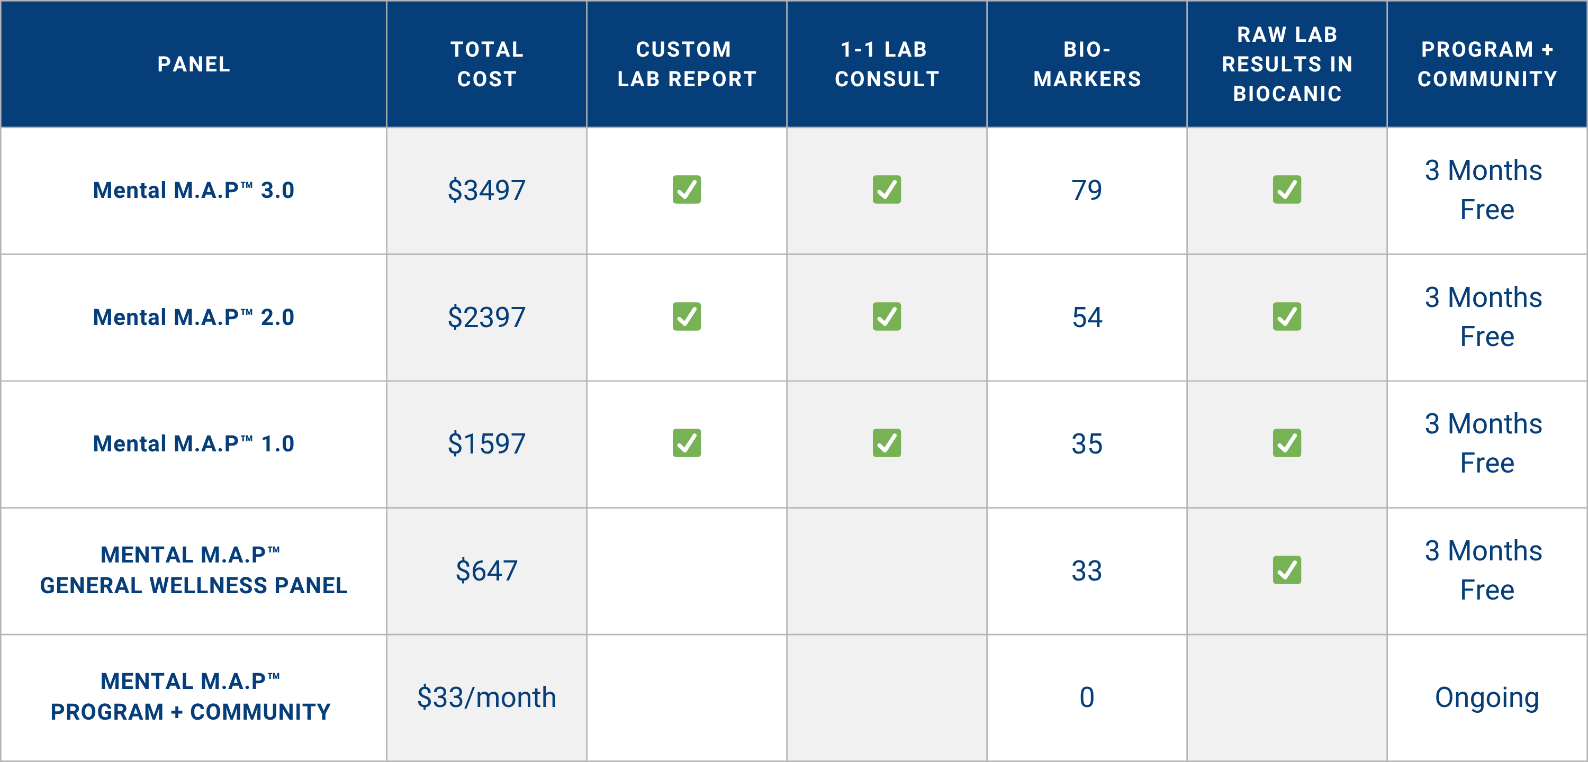Click Raw Lab Results checkmark for M.A.P 1.0
The width and height of the screenshot is (1588, 762).
(1287, 443)
